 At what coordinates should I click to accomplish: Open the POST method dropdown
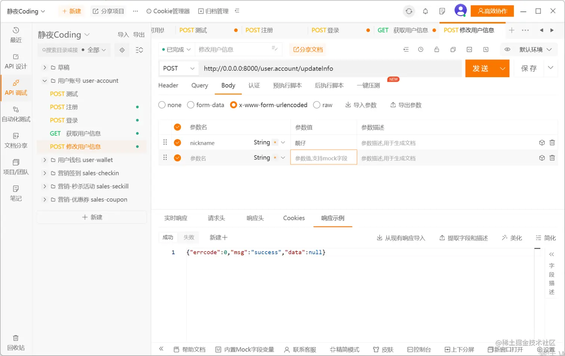pyautogui.click(x=179, y=68)
